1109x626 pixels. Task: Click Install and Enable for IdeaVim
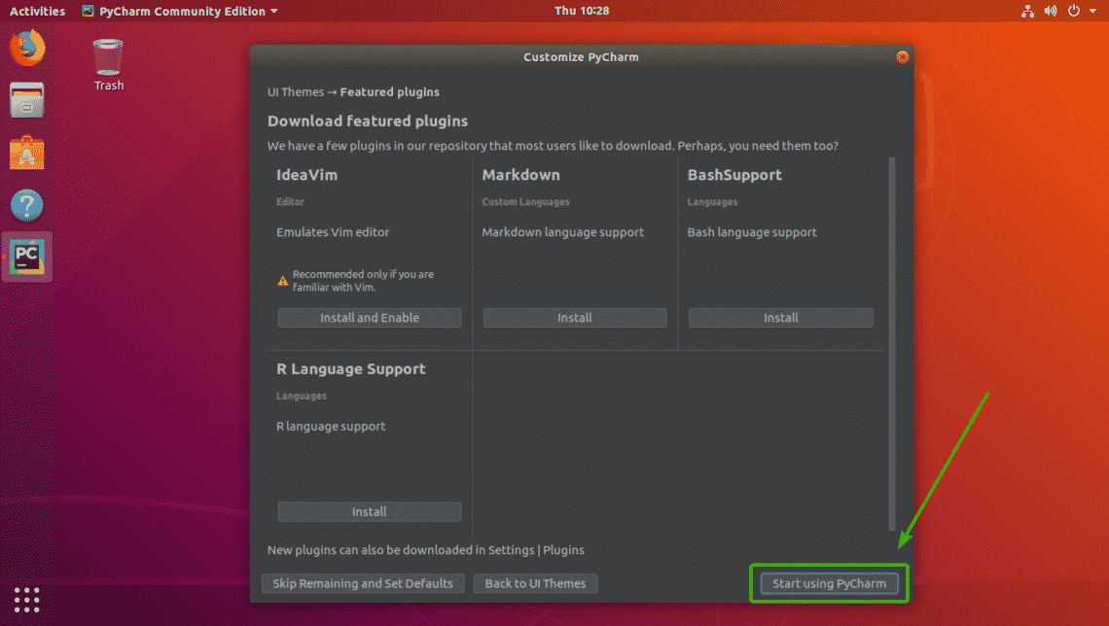370,318
